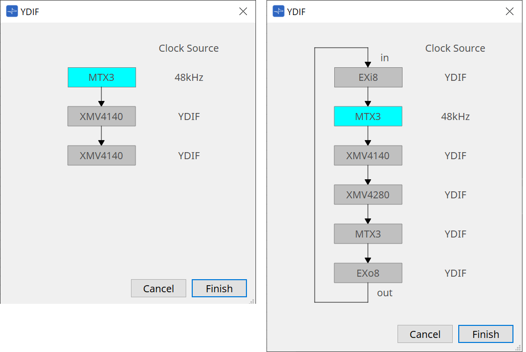Select the first XMV4140 block in left dialog
Screen dimensions: 526x352
pos(102,116)
